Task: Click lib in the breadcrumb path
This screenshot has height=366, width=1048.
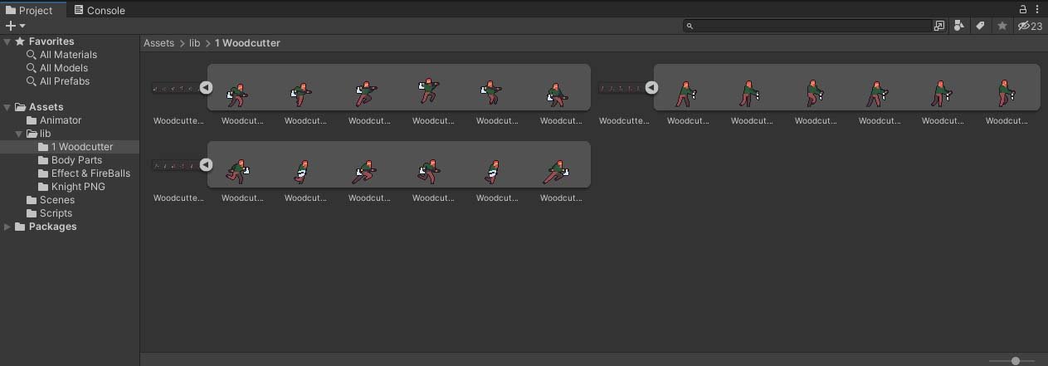Action: pos(194,43)
